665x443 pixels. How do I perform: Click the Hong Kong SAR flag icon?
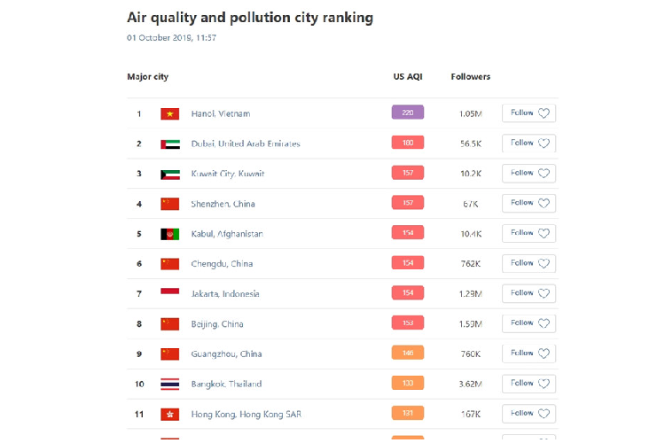tap(169, 414)
